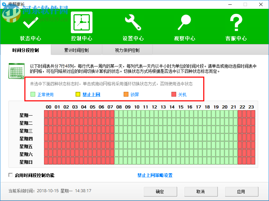Click the 应用 button
Screen dimensions: 269x201
[x=242, y=192]
